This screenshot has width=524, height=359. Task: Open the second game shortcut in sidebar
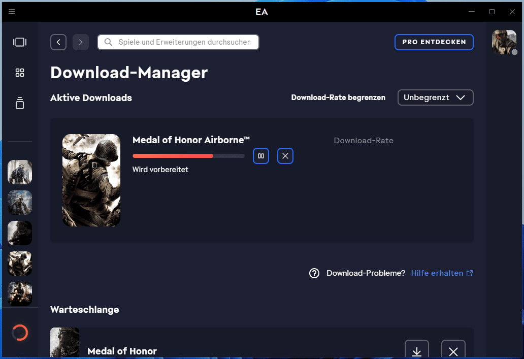20,203
